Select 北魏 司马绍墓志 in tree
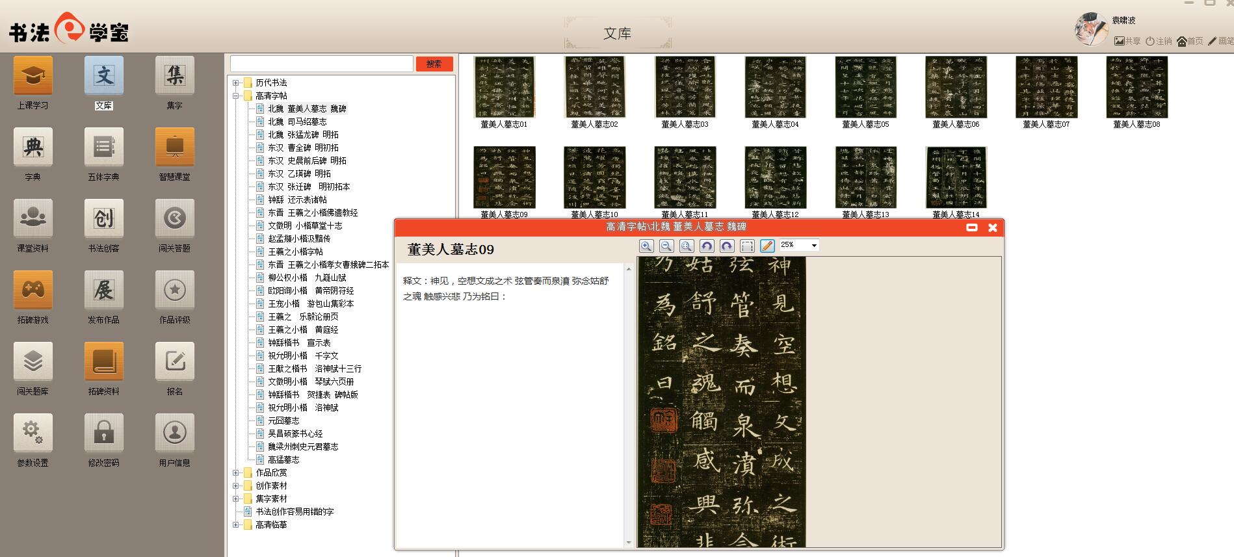The image size is (1234, 557). (x=297, y=122)
